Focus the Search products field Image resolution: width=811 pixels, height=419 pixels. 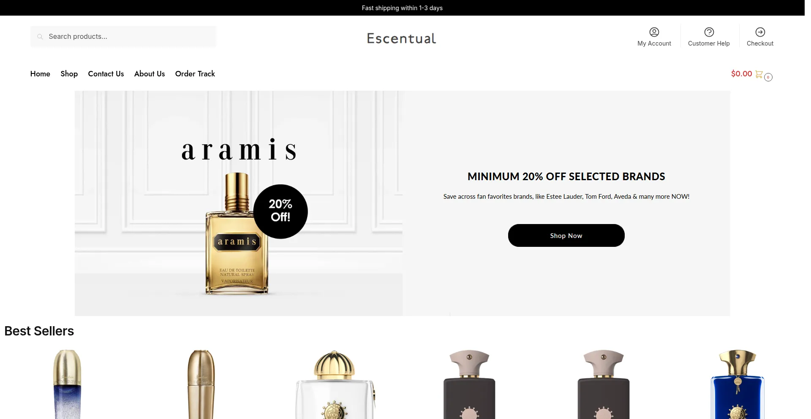pos(123,37)
